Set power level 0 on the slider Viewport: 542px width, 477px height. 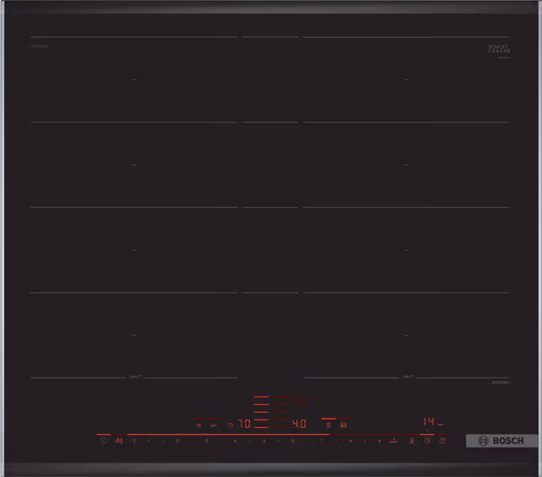134,441
